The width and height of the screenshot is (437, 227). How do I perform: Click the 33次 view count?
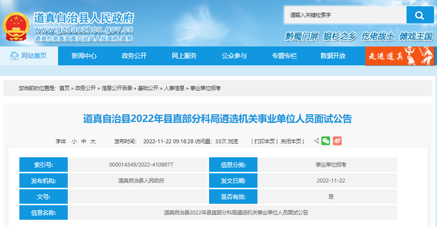click(x=221, y=141)
